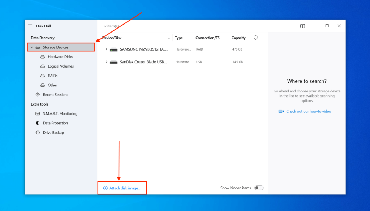Toggle sort order on Device/Disk column
Viewport: 370px width, 211px height.
[169, 38]
